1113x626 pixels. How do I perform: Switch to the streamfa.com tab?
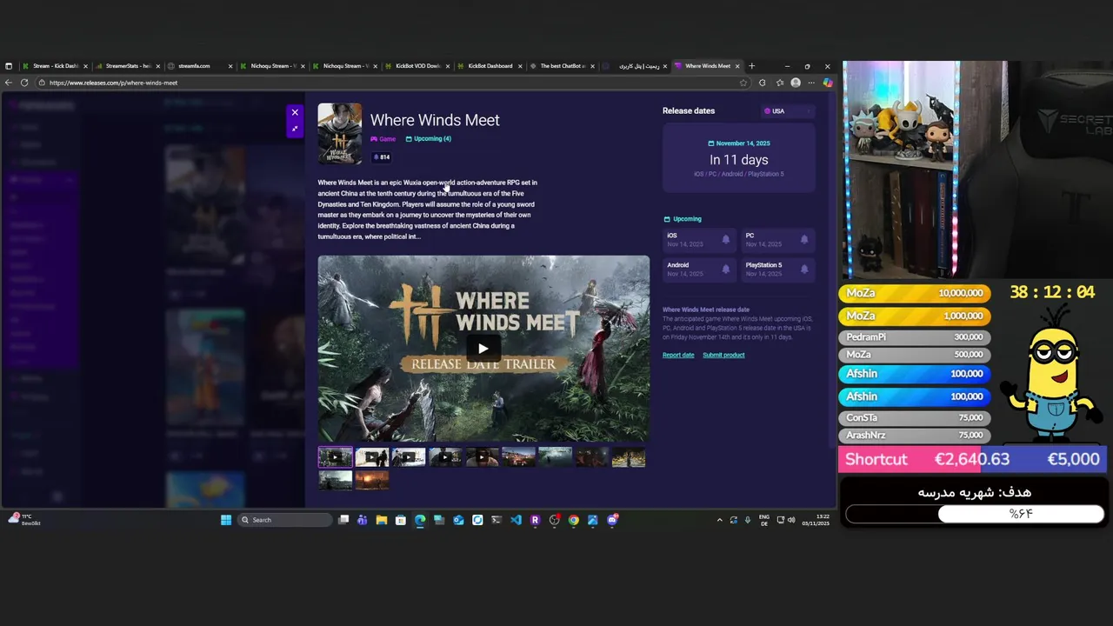point(200,66)
